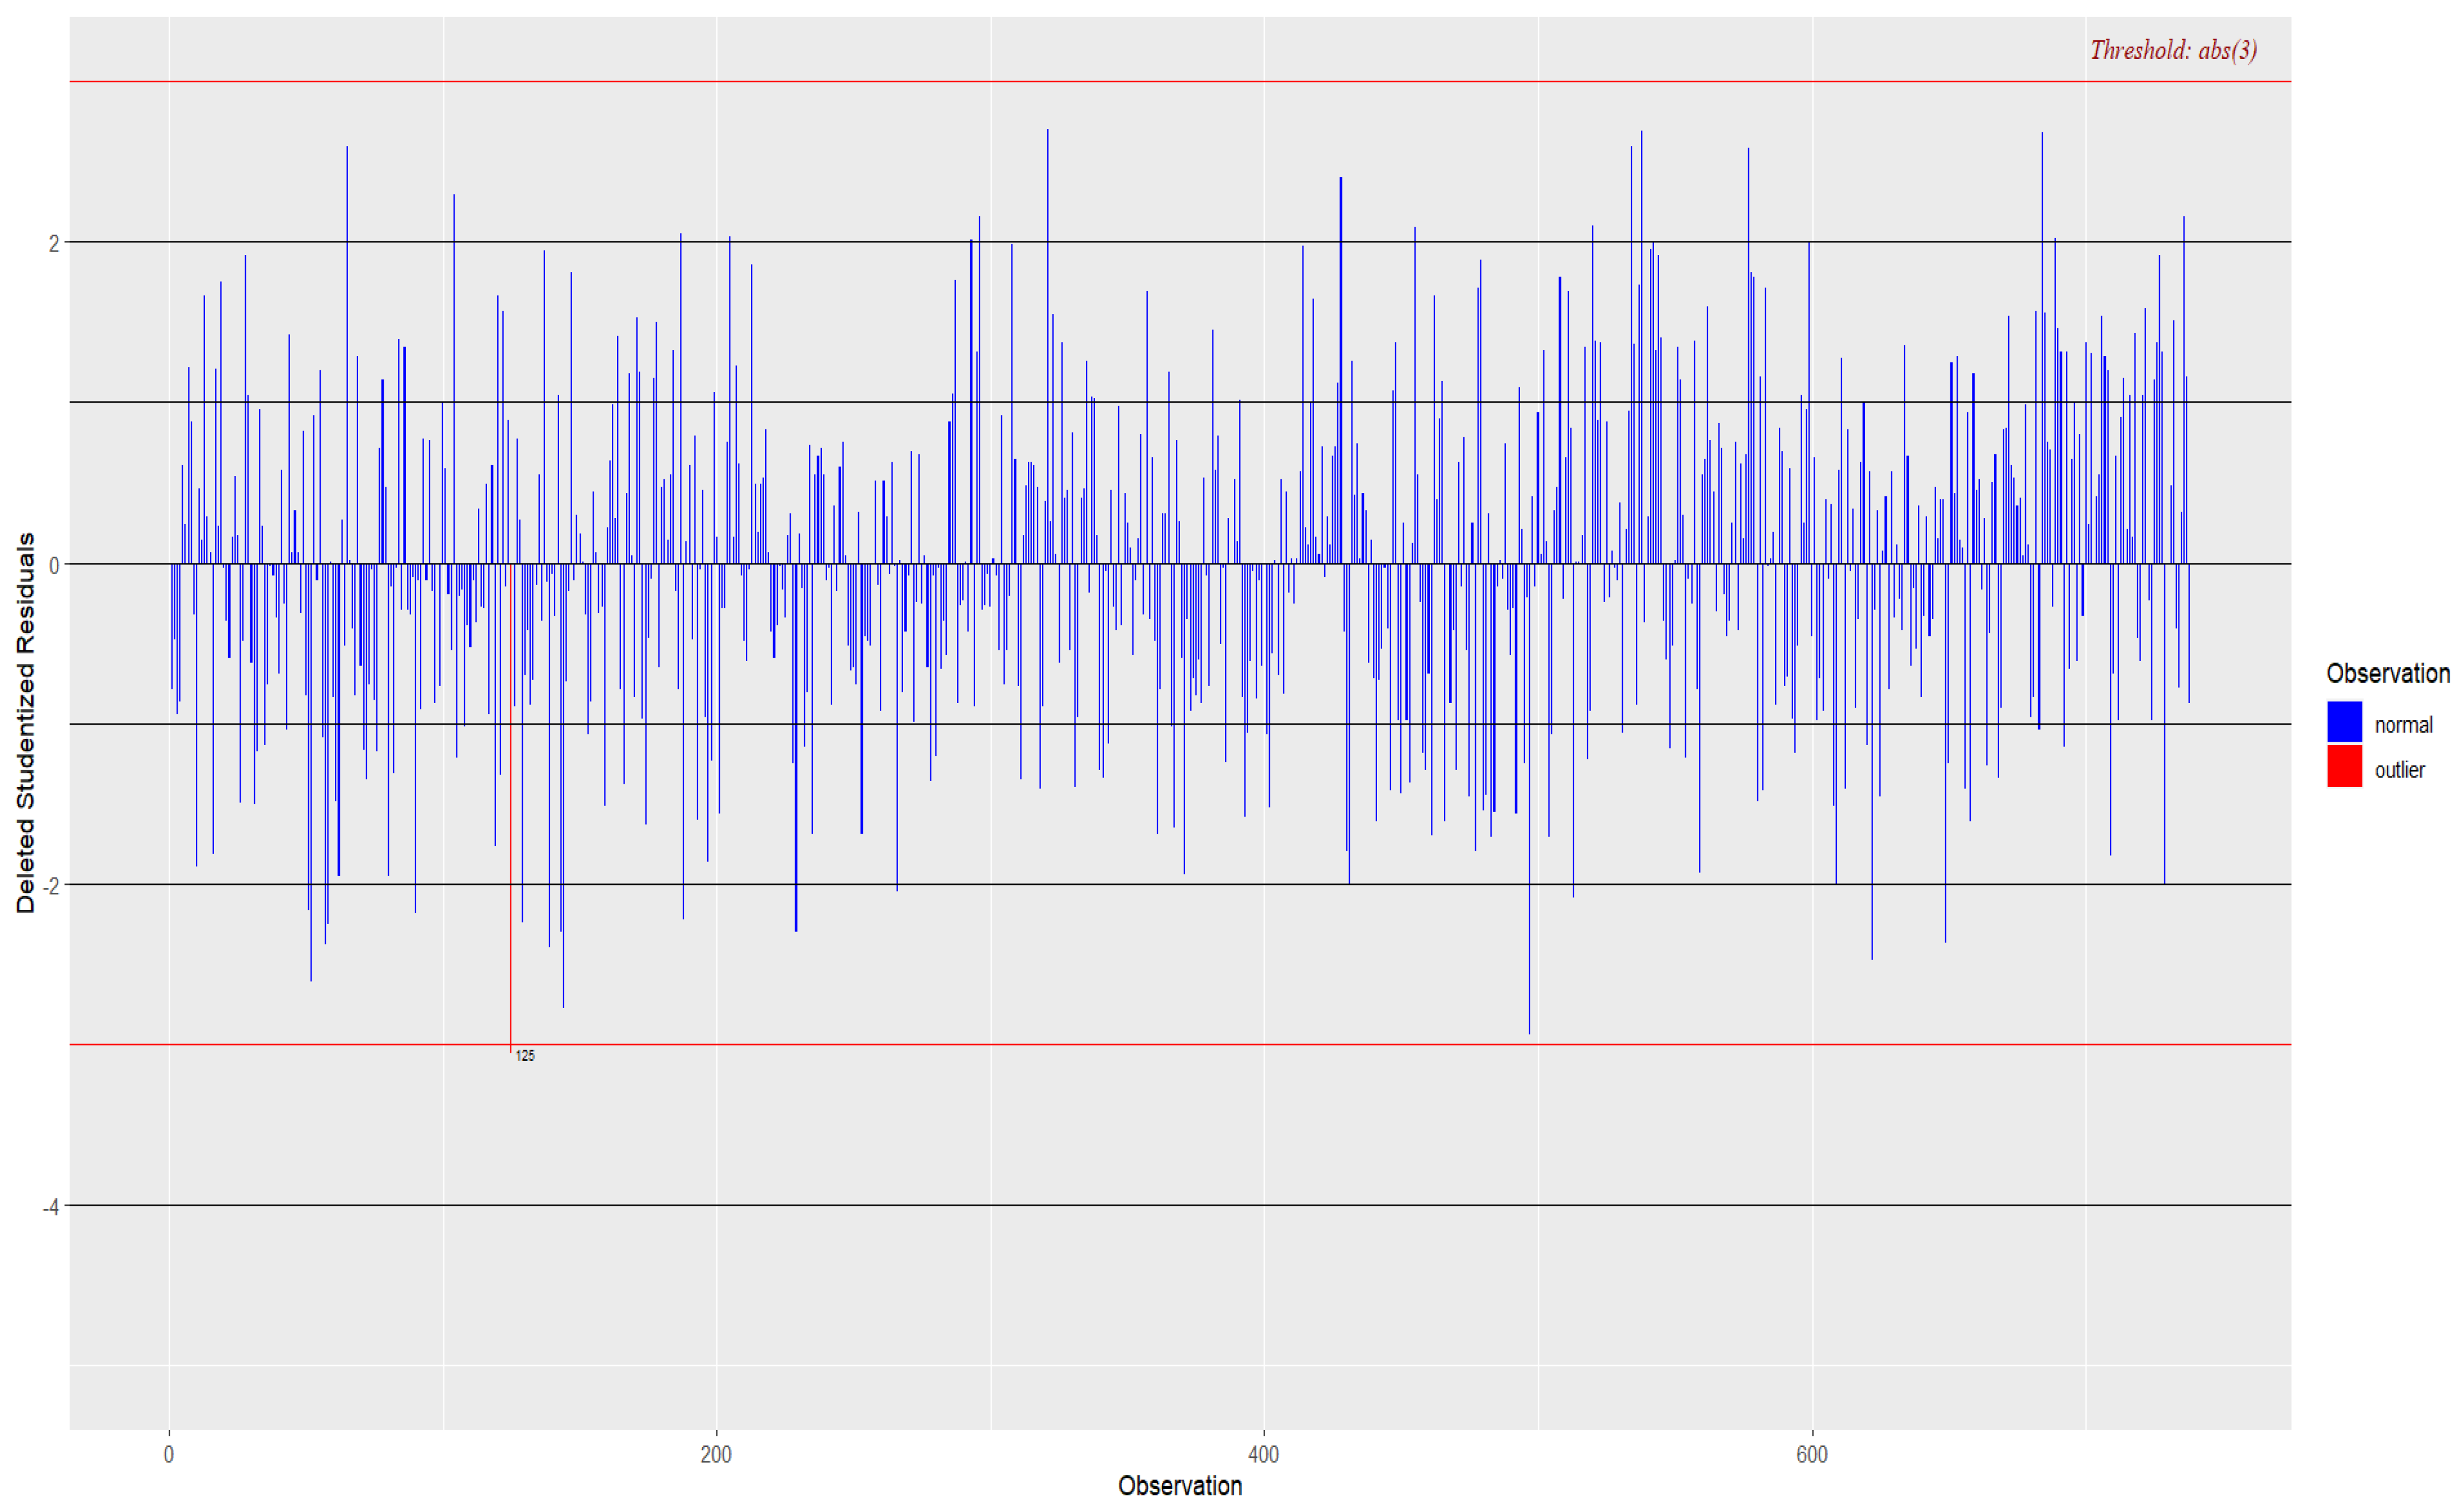Click the blue normal legend swatch
This screenshot has height=1505, width=2464.
2344,722
